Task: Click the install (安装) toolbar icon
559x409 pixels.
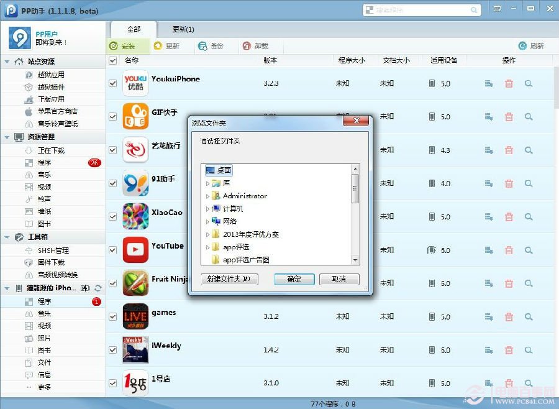Action: [114, 46]
